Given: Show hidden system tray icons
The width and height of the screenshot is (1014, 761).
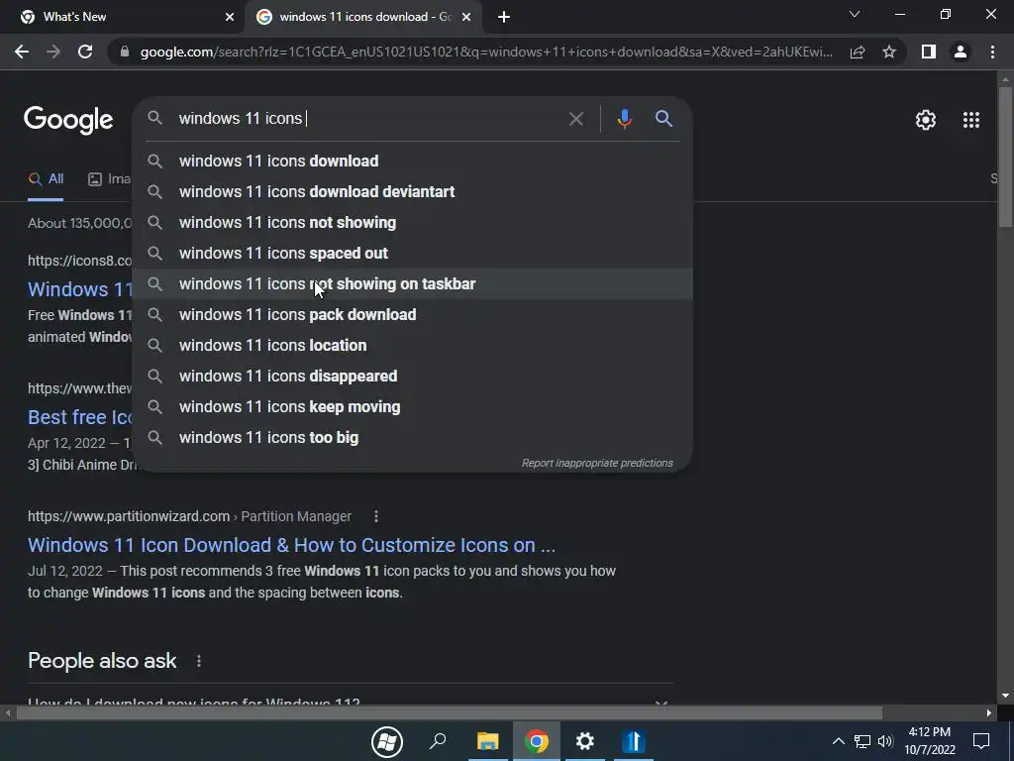Looking at the screenshot, I should [838, 741].
